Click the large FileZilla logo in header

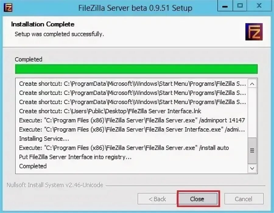[254, 32]
